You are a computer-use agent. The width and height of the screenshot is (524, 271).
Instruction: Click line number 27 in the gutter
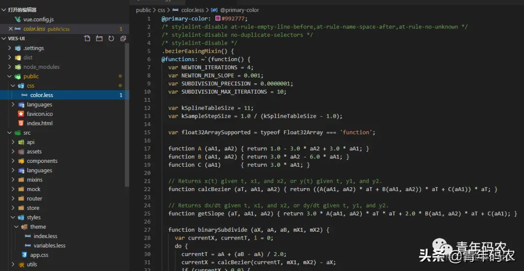coord(147,230)
